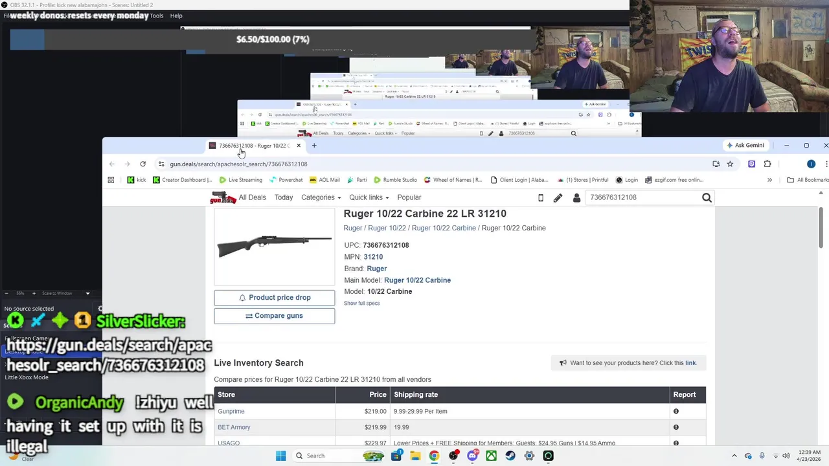Report the BET Armory listing
The height and width of the screenshot is (466, 829).
click(676, 427)
